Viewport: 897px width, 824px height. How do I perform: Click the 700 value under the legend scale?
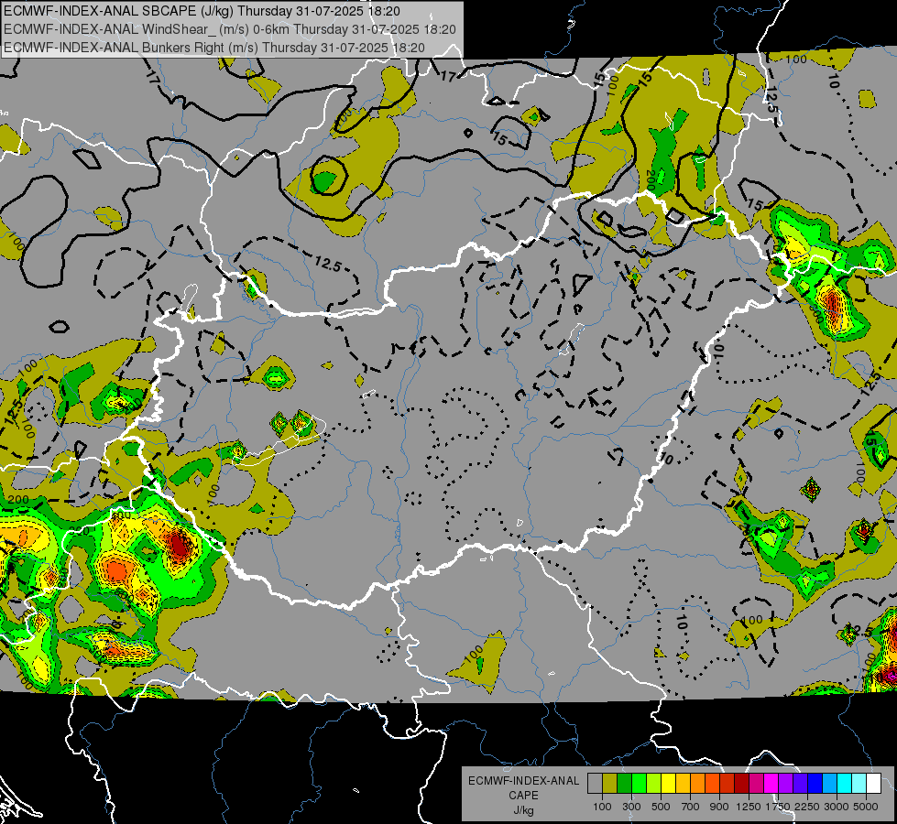(x=691, y=807)
